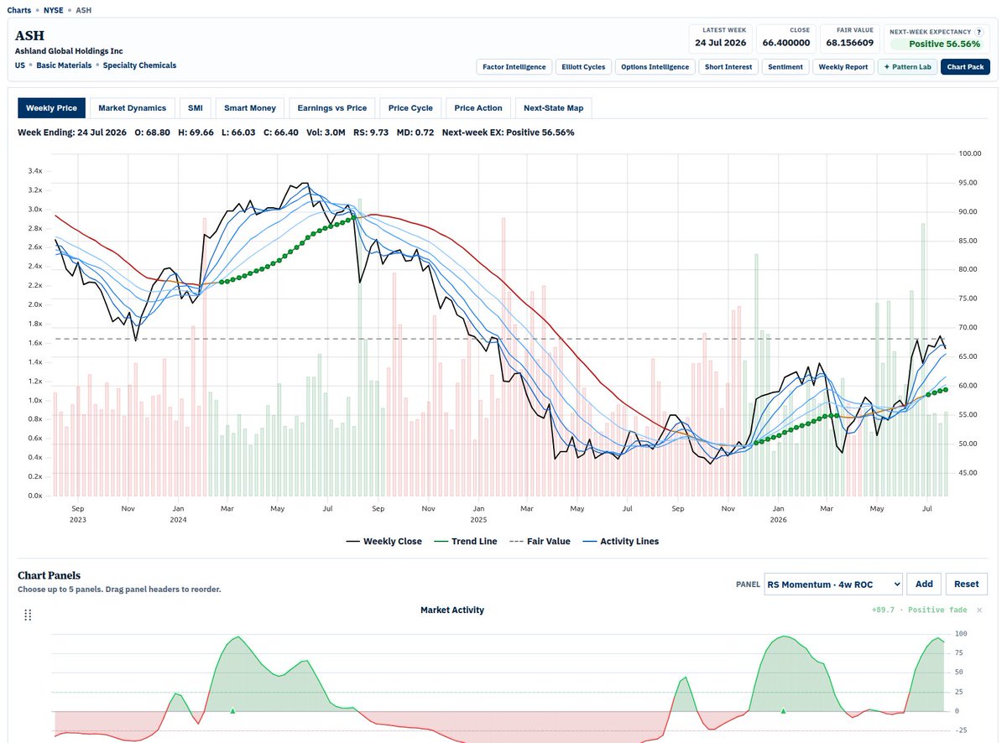Open Options Intelligence
The image size is (1007, 743).
pos(655,67)
